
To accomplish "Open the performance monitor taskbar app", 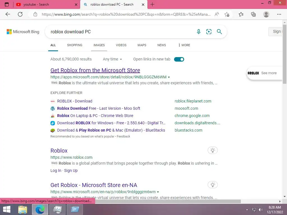I will [57, 209].
